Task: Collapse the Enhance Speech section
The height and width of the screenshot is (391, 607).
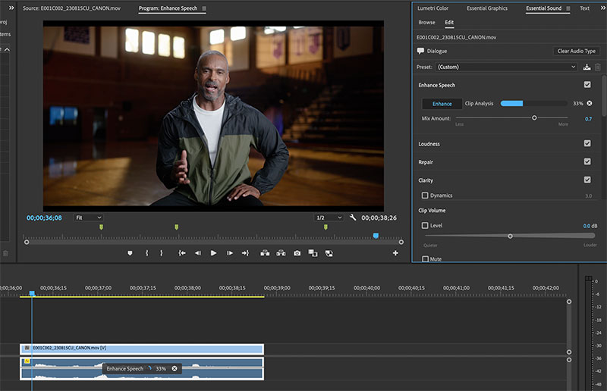Action: [437, 85]
